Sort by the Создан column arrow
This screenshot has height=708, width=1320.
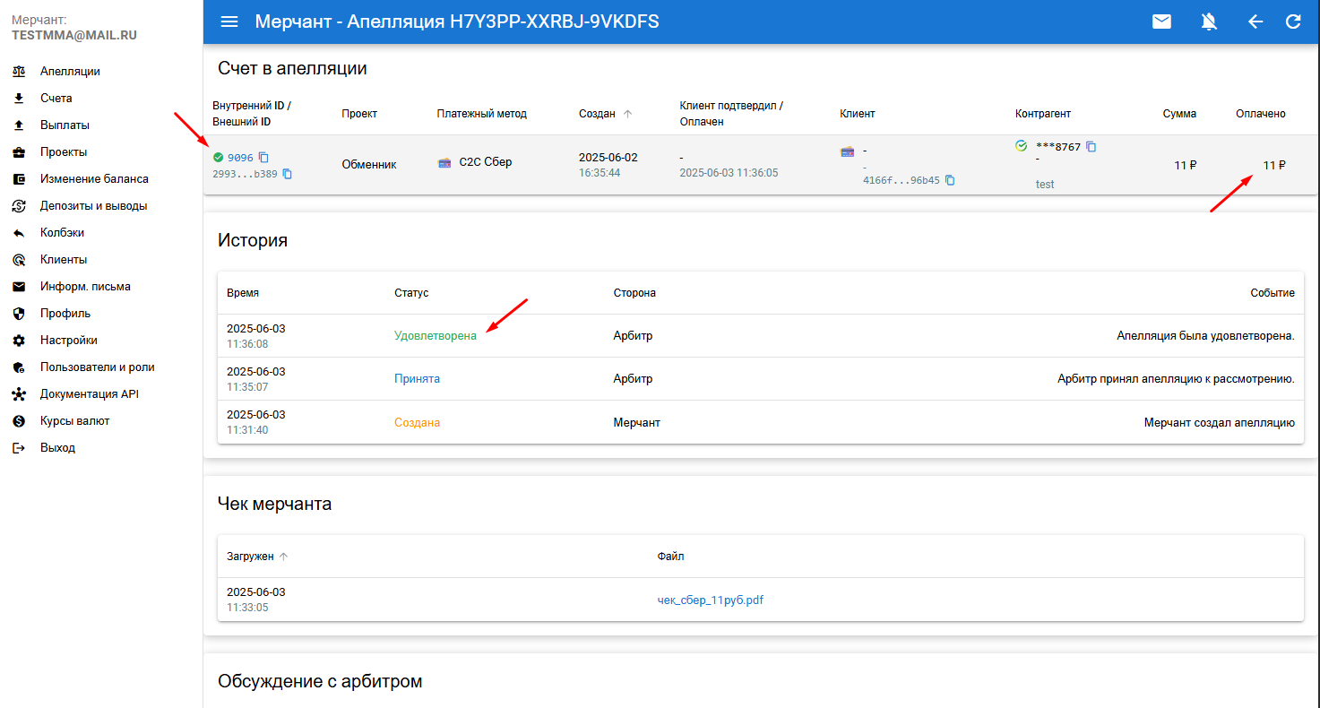pyautogui.click(x=627, y=114)
